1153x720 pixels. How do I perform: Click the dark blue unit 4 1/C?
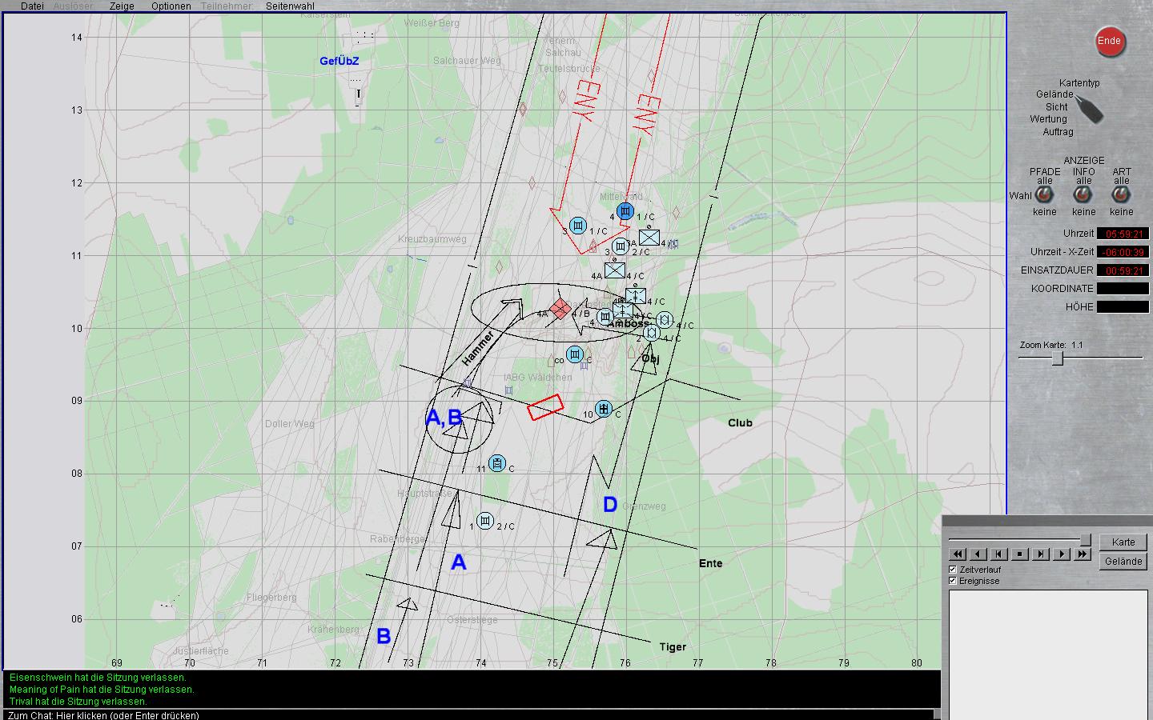pos(625,211)
